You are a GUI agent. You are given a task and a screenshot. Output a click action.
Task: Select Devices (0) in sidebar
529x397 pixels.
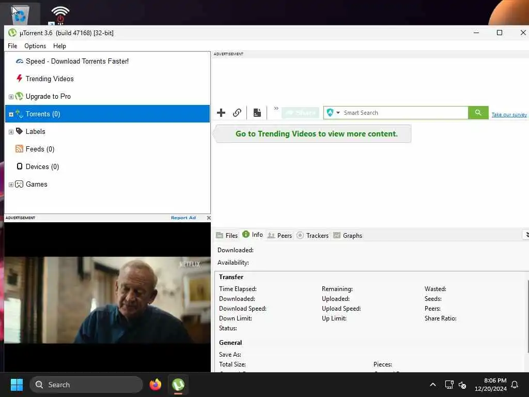pos(42,166)
